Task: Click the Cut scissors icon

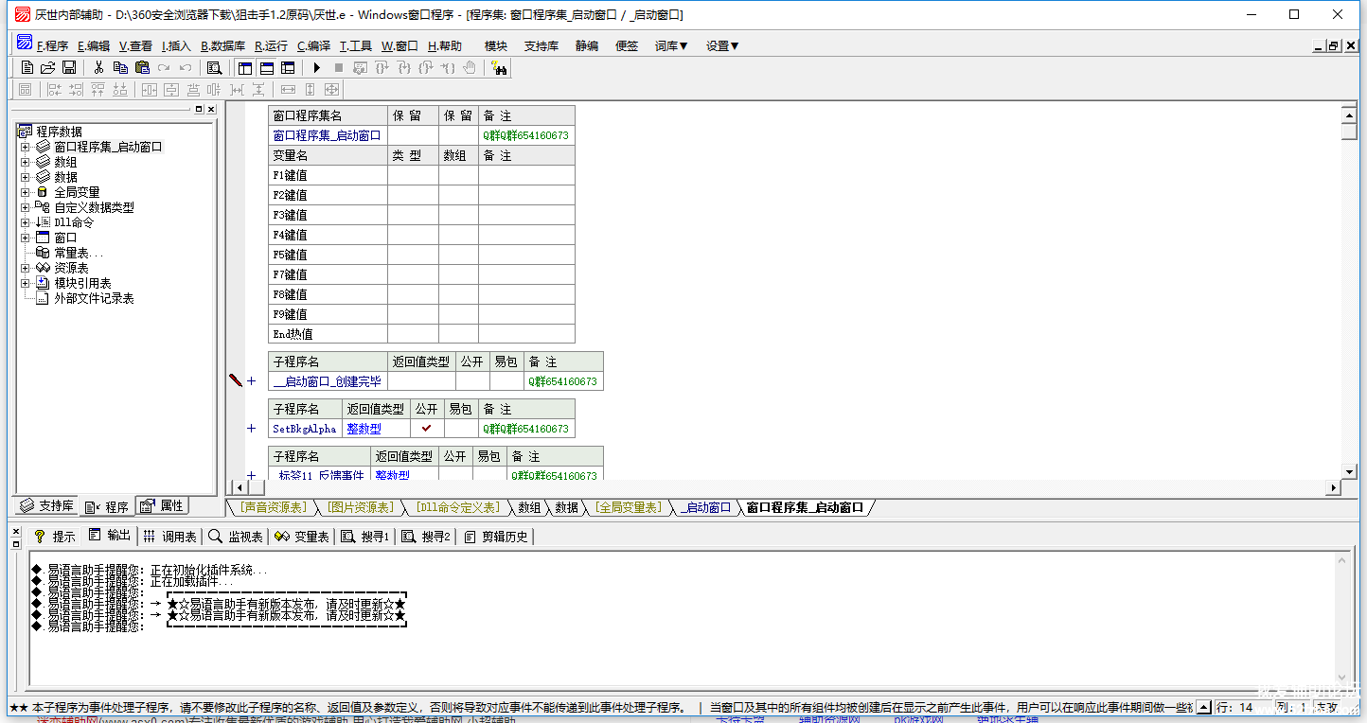Action: click(x=98, y=67)
